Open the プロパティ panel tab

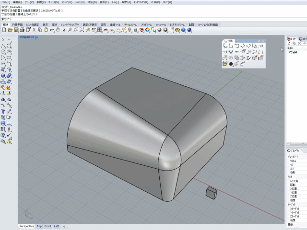pos(295,150)
